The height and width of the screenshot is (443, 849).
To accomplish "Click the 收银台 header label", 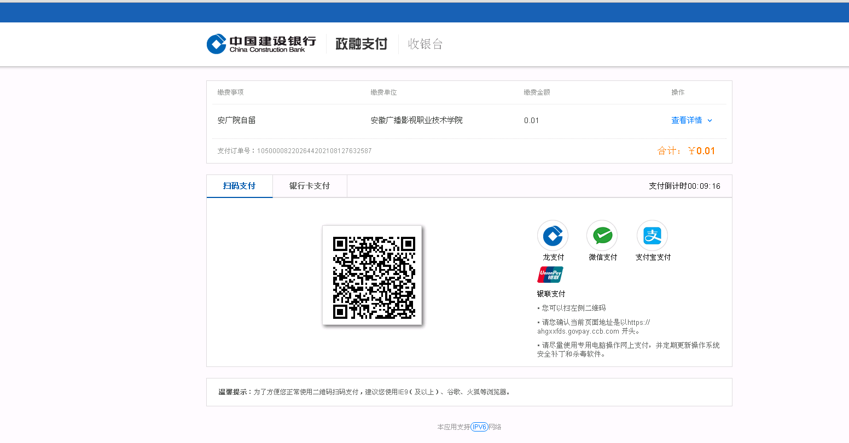I will click(426, 44).
